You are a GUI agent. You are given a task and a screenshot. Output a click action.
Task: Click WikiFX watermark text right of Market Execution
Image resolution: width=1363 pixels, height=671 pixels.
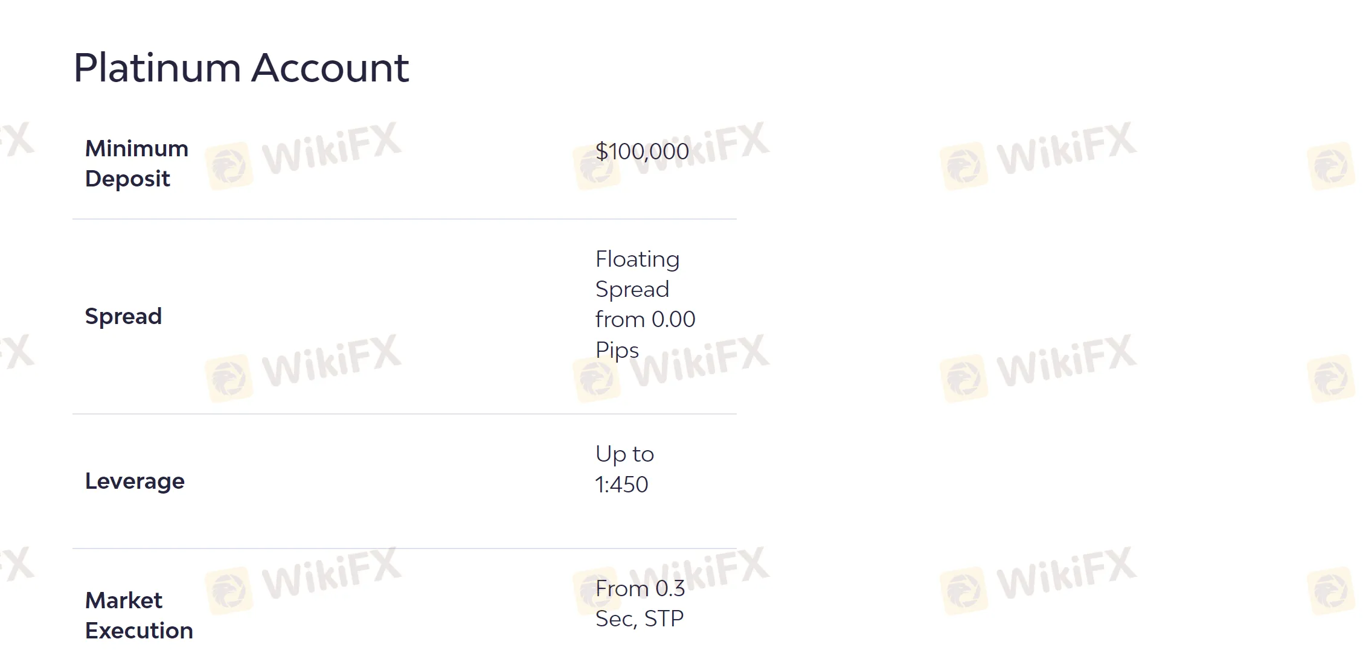(331, 573)
